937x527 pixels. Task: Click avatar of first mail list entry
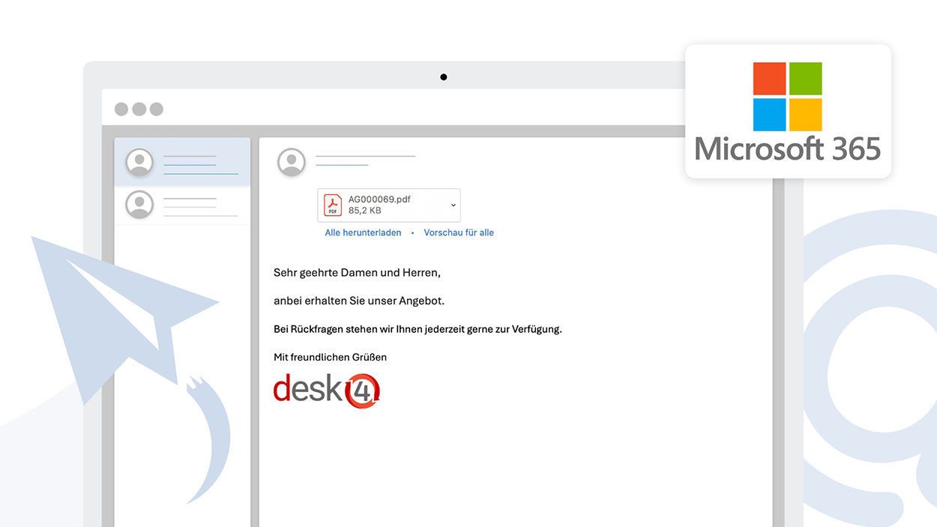(x=139, y=162)
